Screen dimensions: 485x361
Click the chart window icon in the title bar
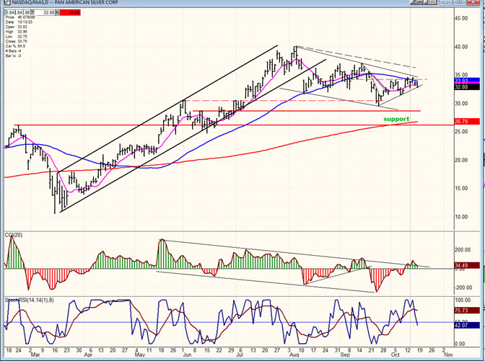[7, 2]
